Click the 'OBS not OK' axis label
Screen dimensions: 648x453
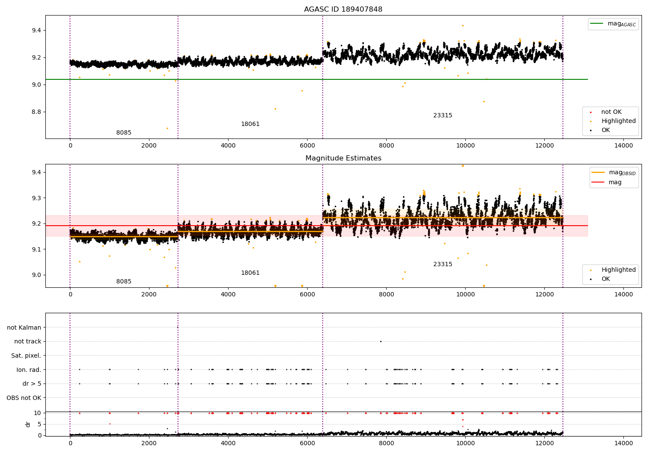pos(24,398)
